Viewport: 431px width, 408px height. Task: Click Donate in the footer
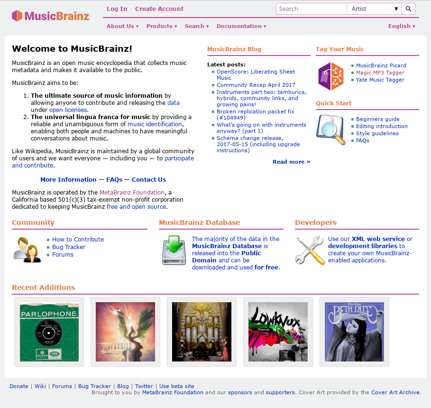point(18,386)
